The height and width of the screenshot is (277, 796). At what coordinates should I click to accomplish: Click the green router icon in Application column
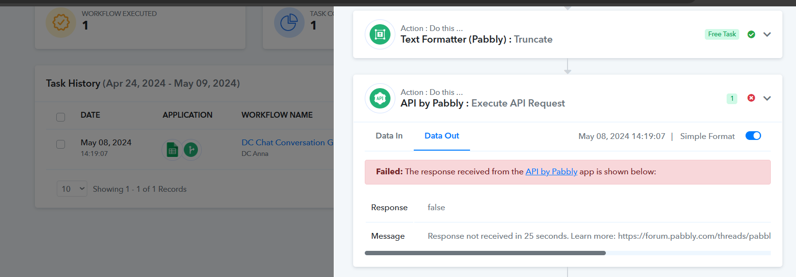(x=191, y=150)
